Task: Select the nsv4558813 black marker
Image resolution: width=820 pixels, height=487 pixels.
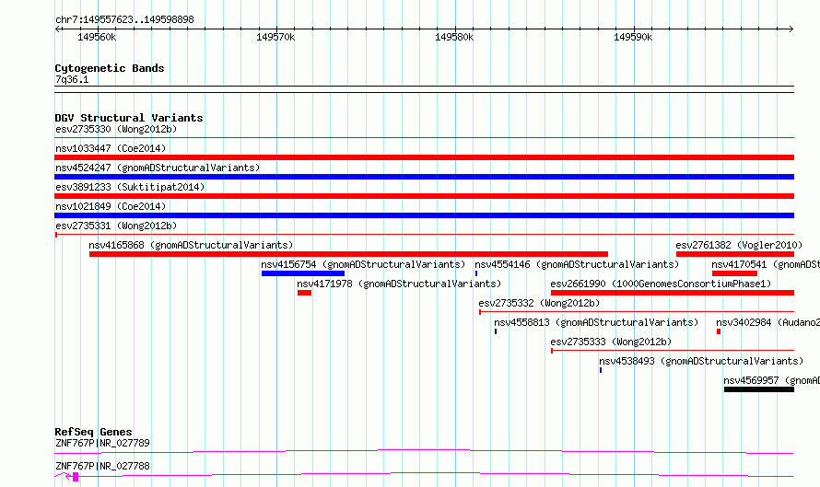Action: (496, 331)
